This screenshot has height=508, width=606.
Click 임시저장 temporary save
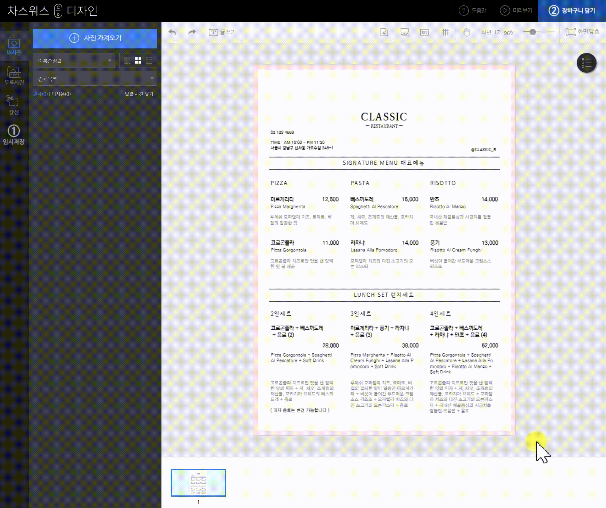coord(14,135)
